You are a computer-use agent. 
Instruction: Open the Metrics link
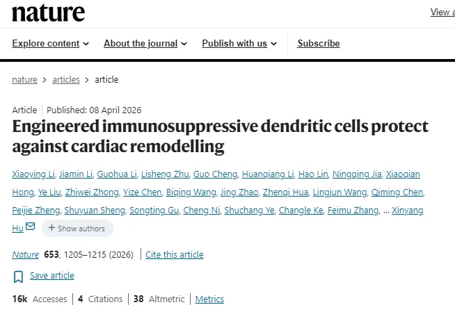point(209,299)
